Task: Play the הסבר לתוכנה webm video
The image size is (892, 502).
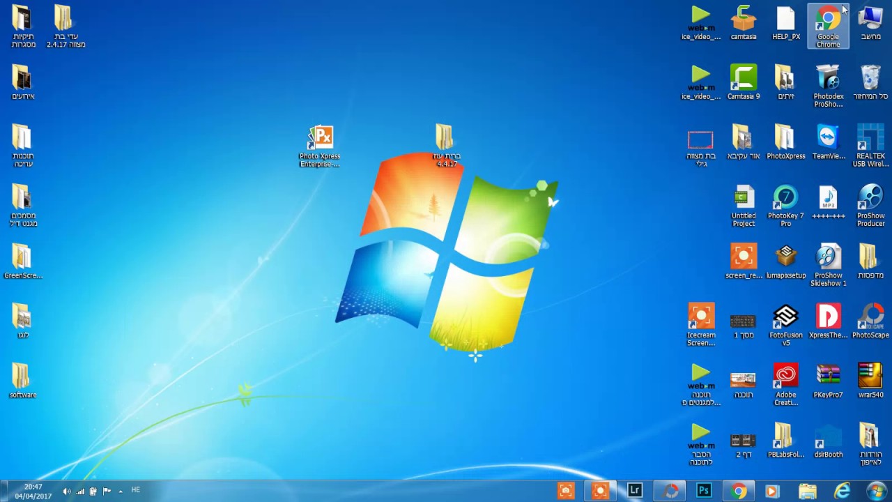Action: pyautogui.click(x=701, y=444)
